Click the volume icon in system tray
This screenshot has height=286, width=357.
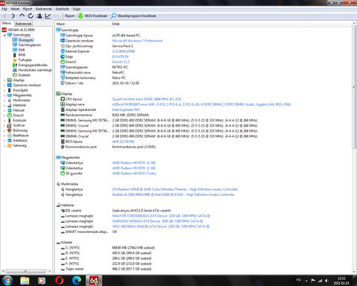[327, 281]
